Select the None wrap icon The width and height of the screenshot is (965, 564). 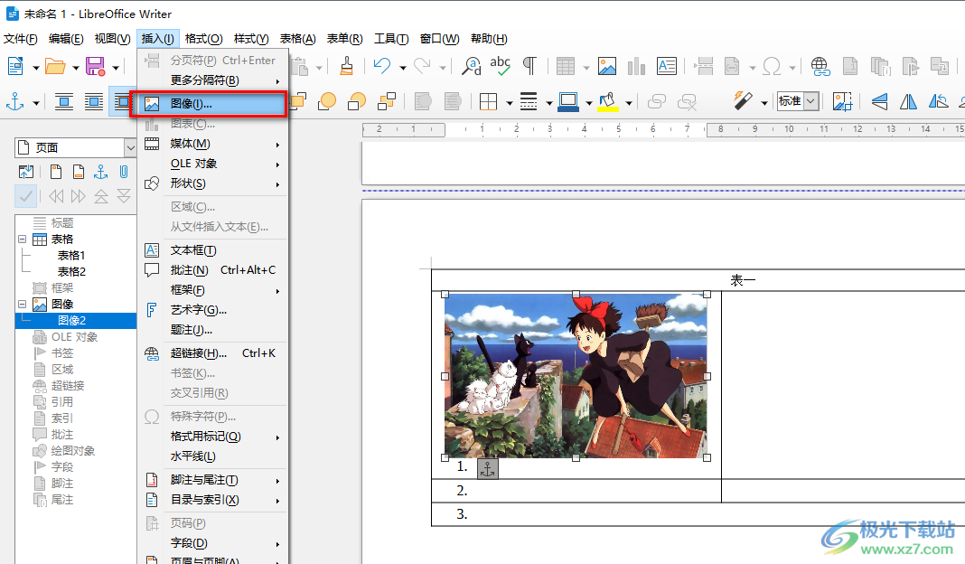64,101
